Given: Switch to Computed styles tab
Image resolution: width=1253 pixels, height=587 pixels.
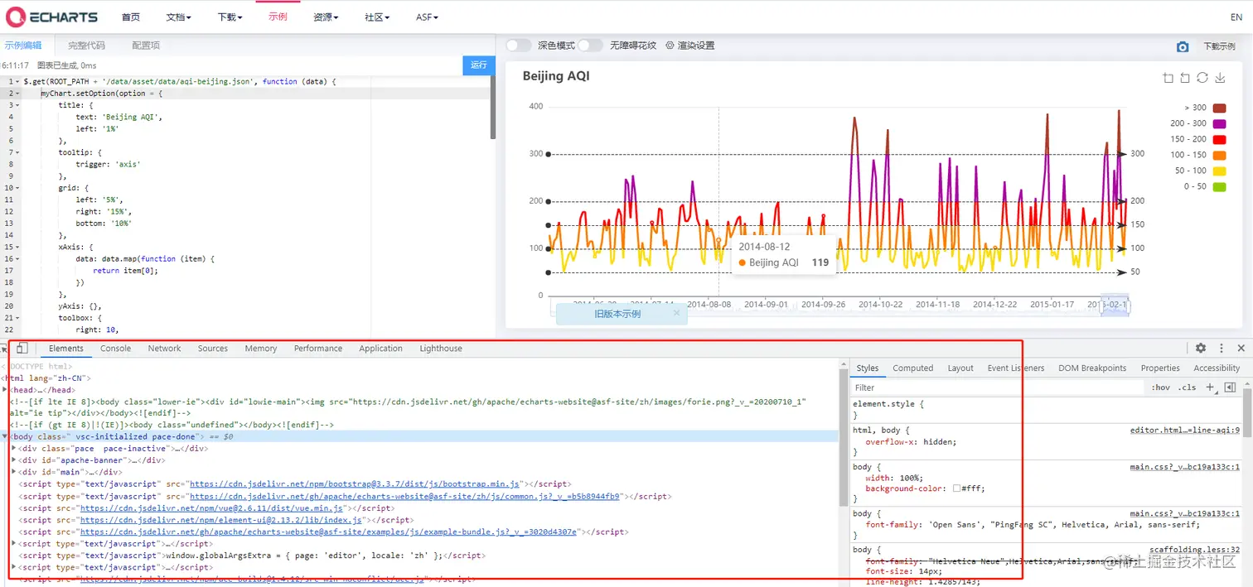Looking at the screenshot, I should (x=912, y=368).
